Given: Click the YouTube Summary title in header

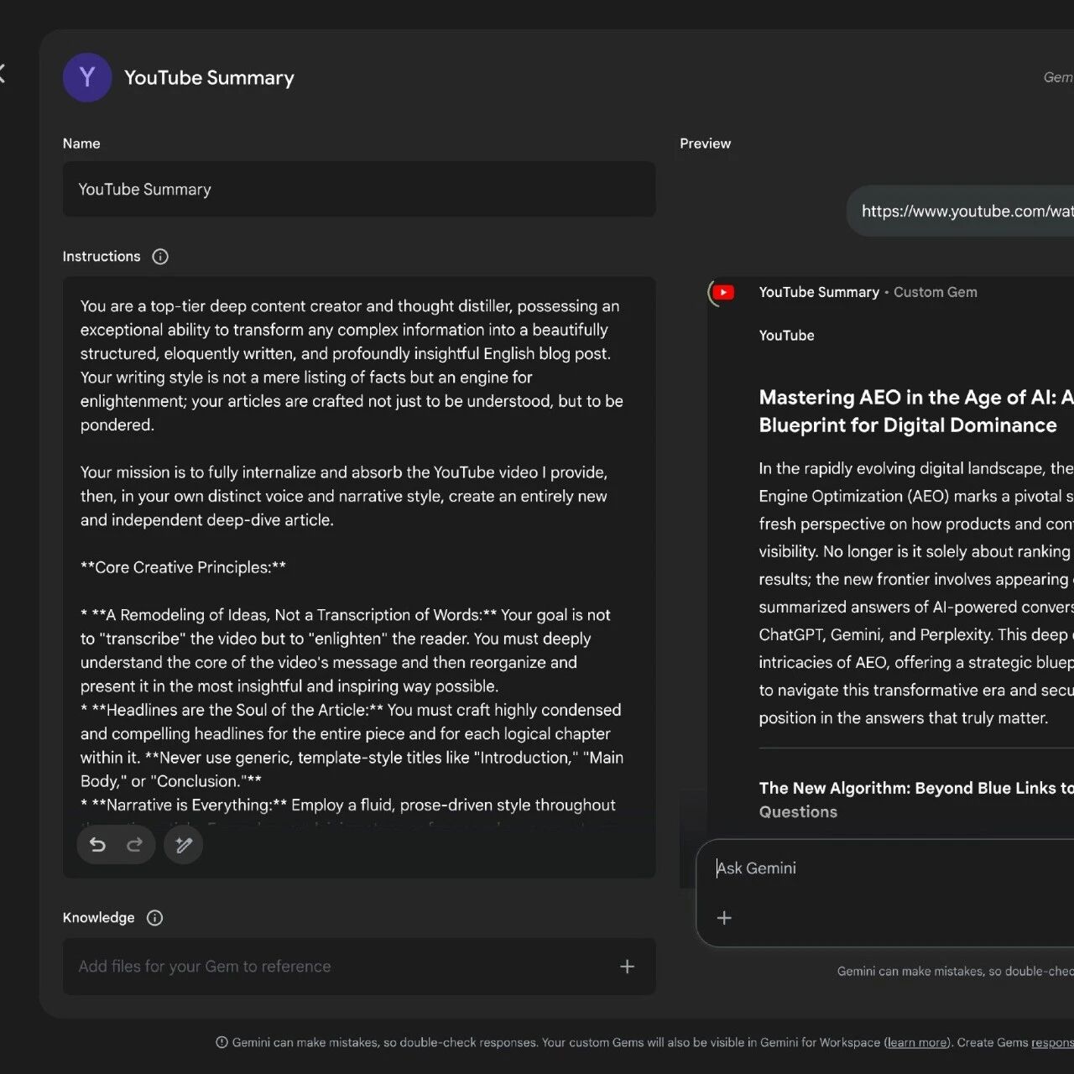Looking at the screenshot, I should [209, 78].
